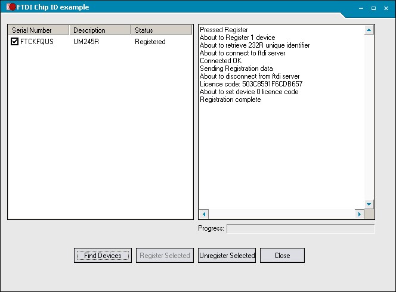Click the log panel scroll down arrow

point(369,204)
